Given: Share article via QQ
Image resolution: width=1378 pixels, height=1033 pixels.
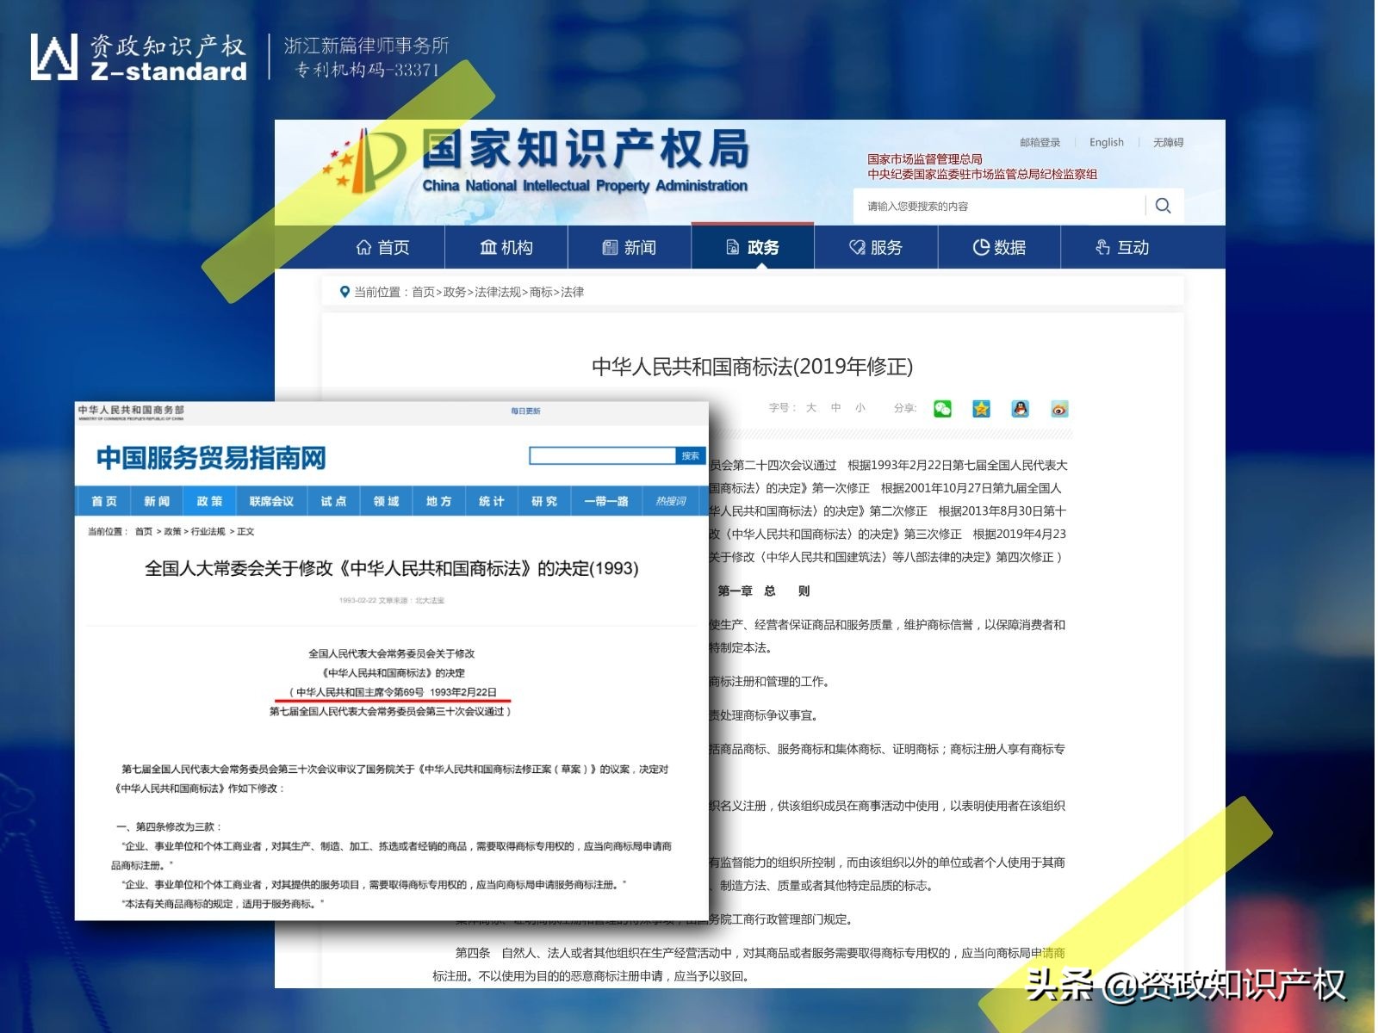Looking at the screenshot, I should (1020, 409).
